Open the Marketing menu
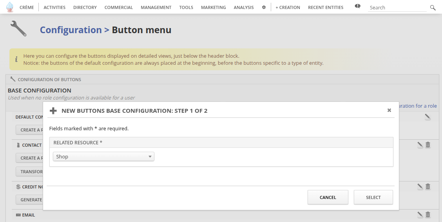This screenshot has height=222, width=442. point(214,7)
